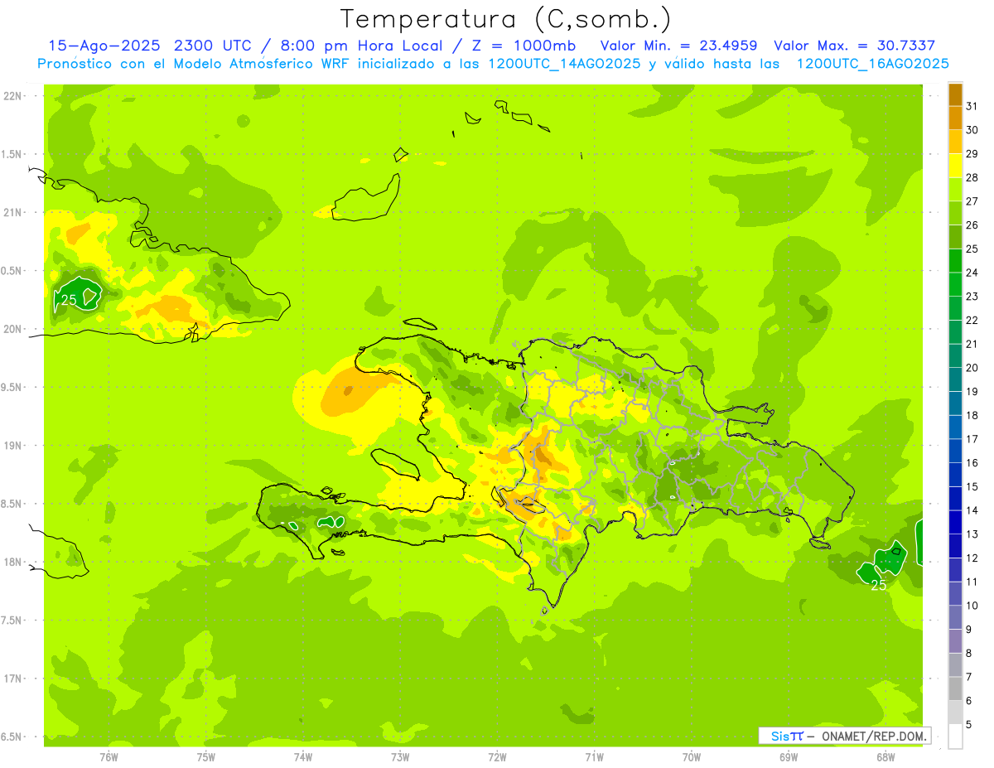
Task: Click the orange legend swatch between 30 and 31
Action: click(955, 118)
